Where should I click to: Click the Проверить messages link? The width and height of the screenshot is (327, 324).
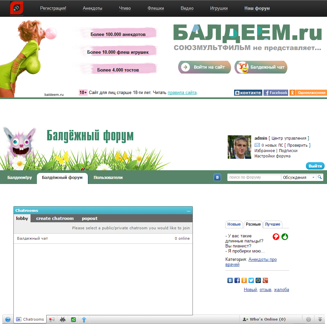tap(297, 145)
